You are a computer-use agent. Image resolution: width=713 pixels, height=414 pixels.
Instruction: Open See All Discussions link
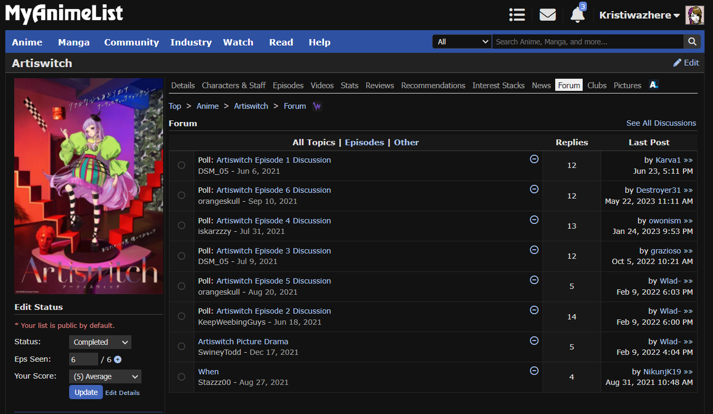661,123
